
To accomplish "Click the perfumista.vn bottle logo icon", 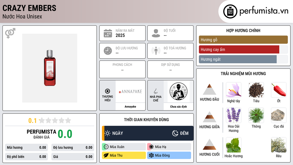I will 230,11.
